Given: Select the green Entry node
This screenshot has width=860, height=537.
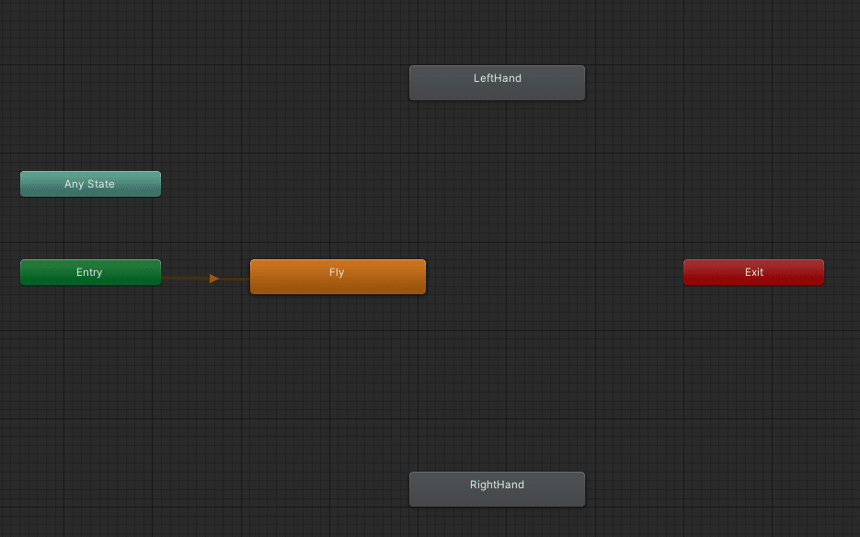Looking at the screenshot, I should (90, 272).
